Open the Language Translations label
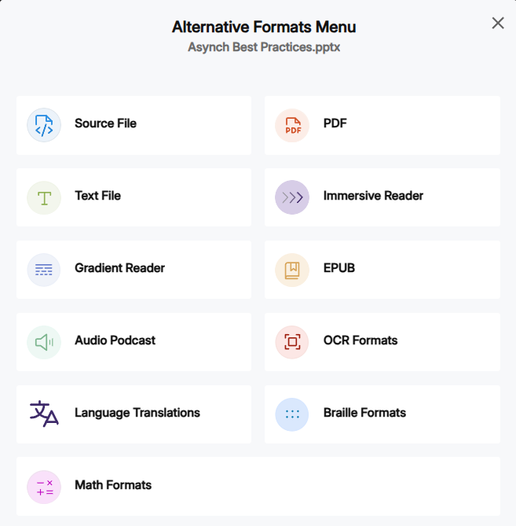Viewport: 516px width, 526px height. click(137, 413)
